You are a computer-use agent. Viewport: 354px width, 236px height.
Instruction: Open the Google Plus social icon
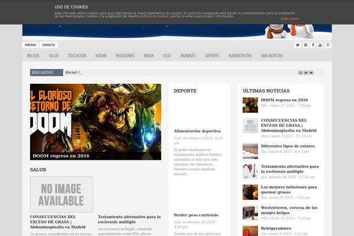pyautogui.click(x=328, y=45)
